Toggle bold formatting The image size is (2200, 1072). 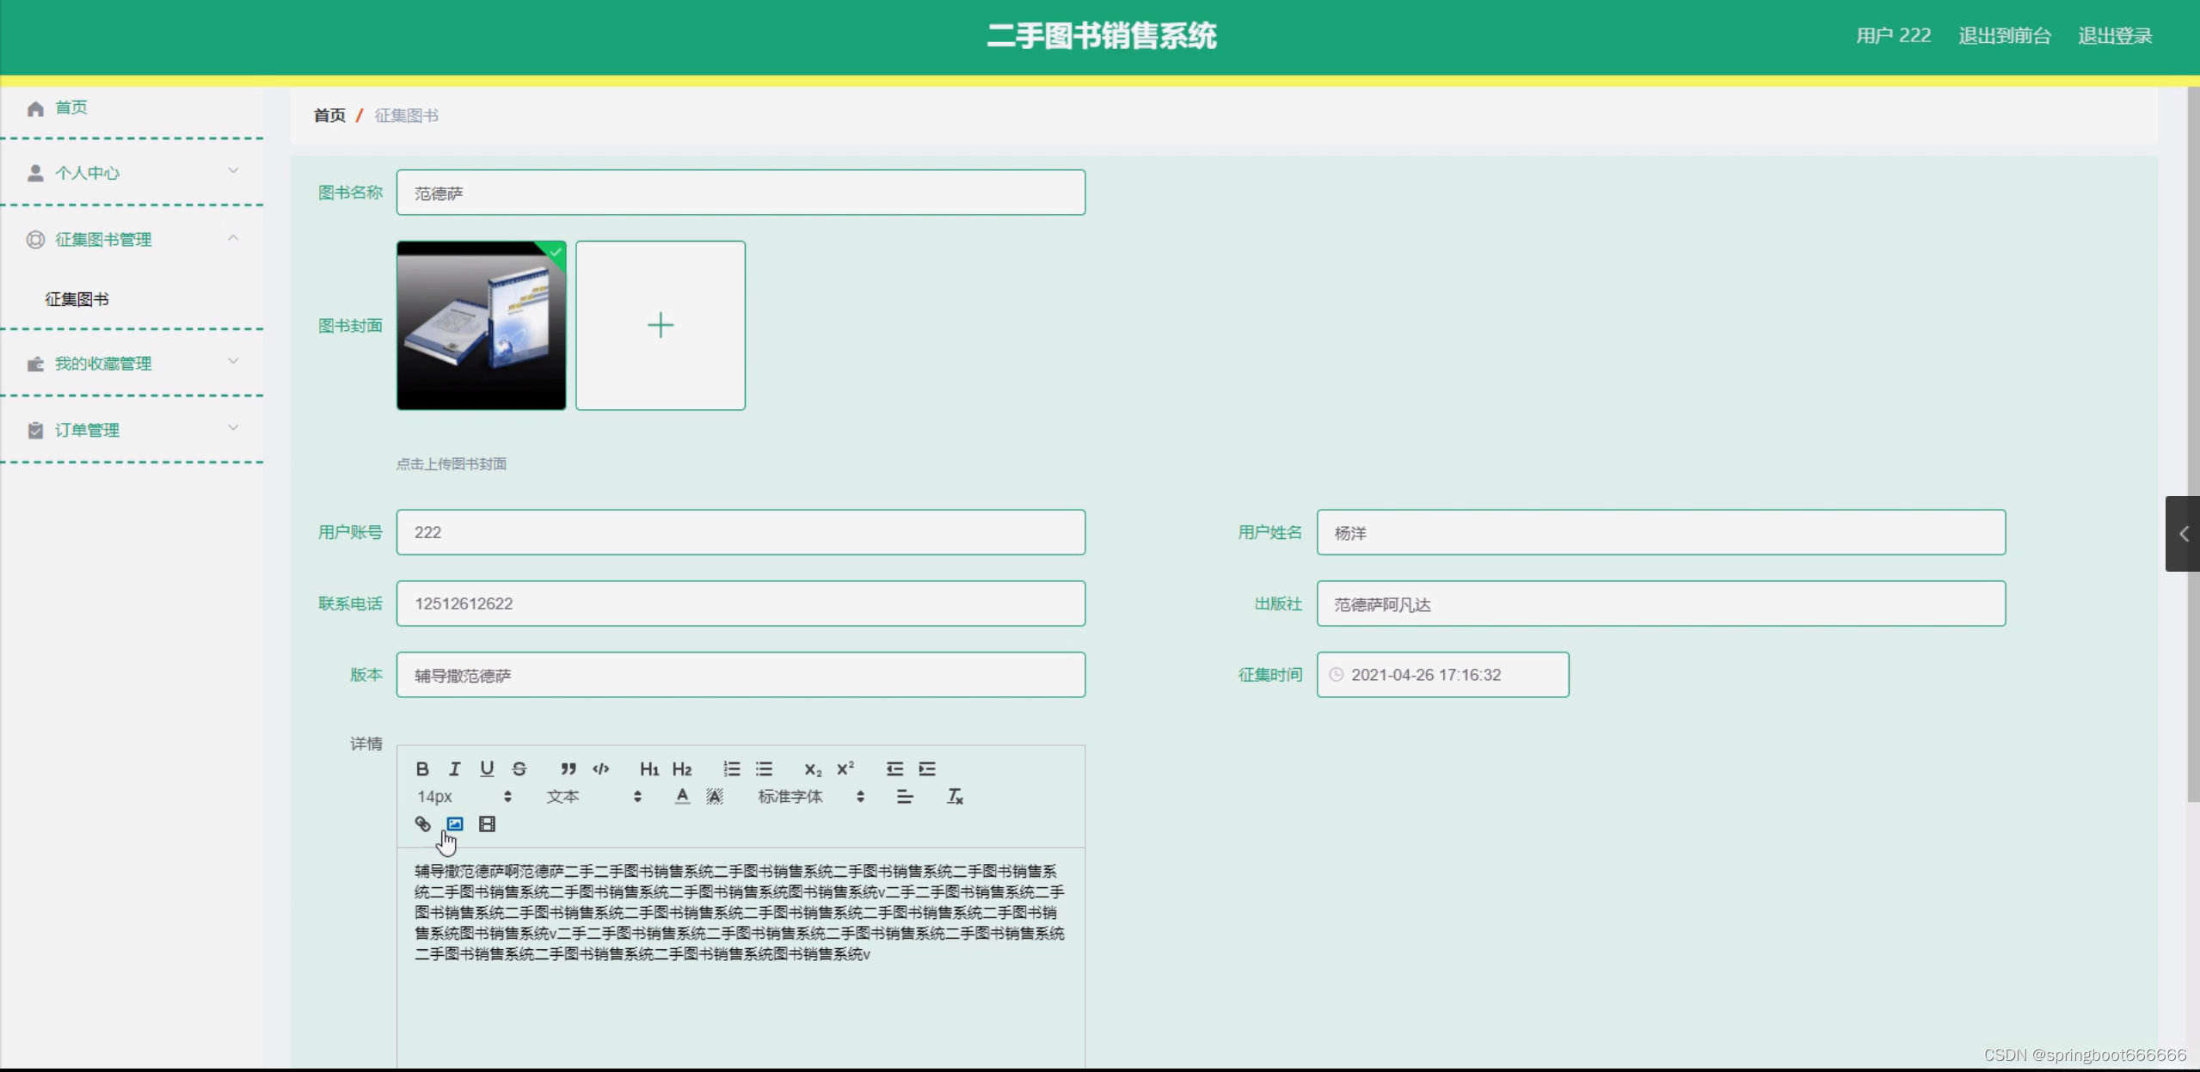pyautogui.click(x=422, y=769)
